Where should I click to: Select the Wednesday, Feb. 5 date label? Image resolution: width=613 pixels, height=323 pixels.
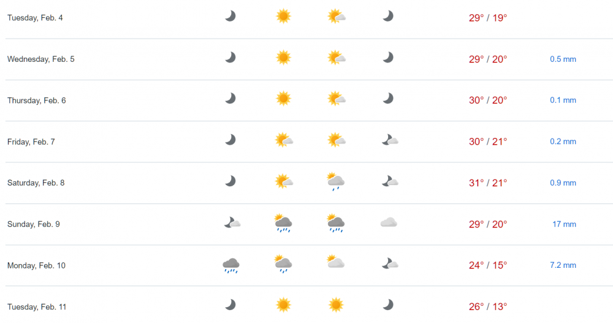[x=41, y=59]
